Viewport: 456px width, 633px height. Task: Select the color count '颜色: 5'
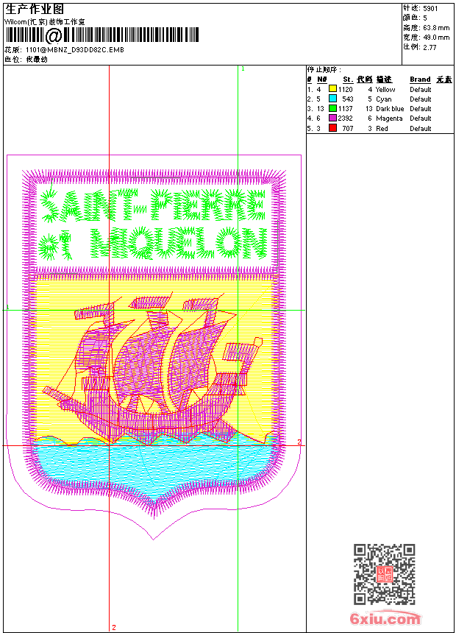click(415, 18)
